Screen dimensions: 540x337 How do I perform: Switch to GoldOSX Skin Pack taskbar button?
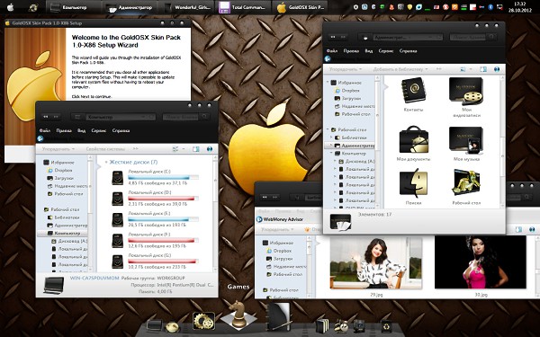(301, 7)
